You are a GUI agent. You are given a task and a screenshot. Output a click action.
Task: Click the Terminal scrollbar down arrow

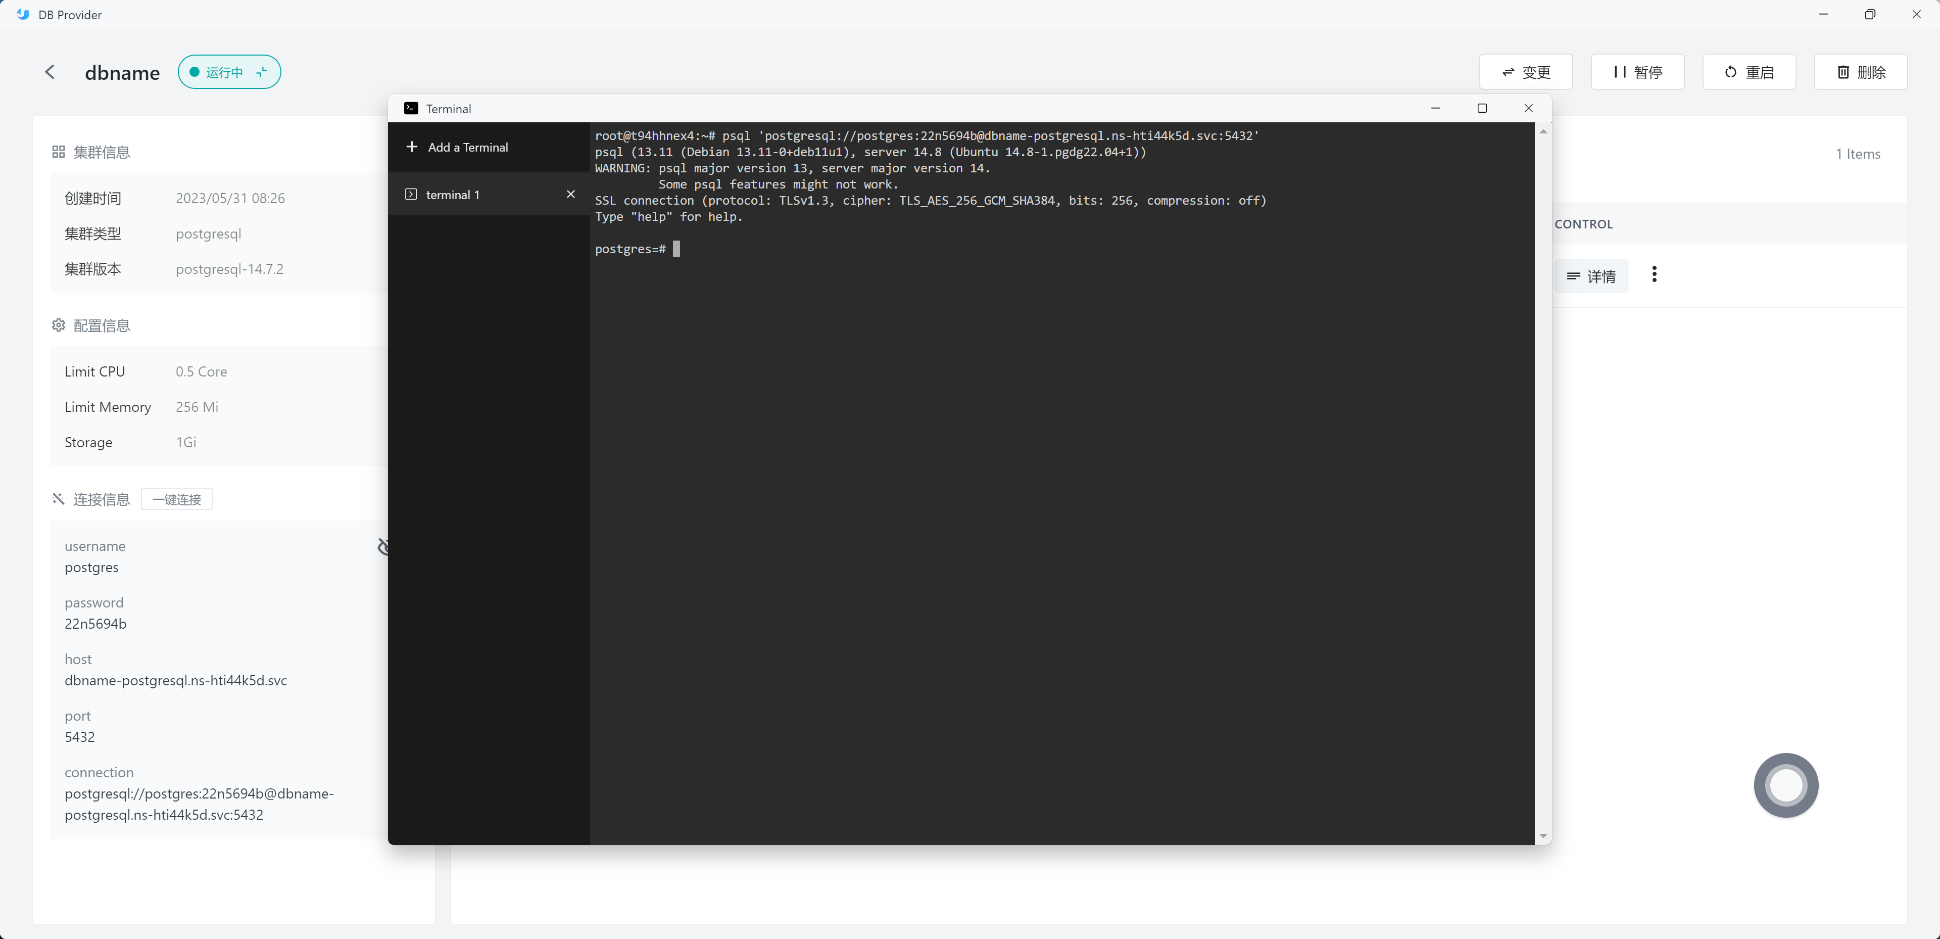point(1543,836)
